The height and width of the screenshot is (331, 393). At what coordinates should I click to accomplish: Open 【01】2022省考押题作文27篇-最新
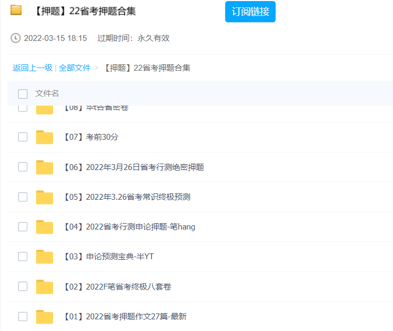[125, 317]
